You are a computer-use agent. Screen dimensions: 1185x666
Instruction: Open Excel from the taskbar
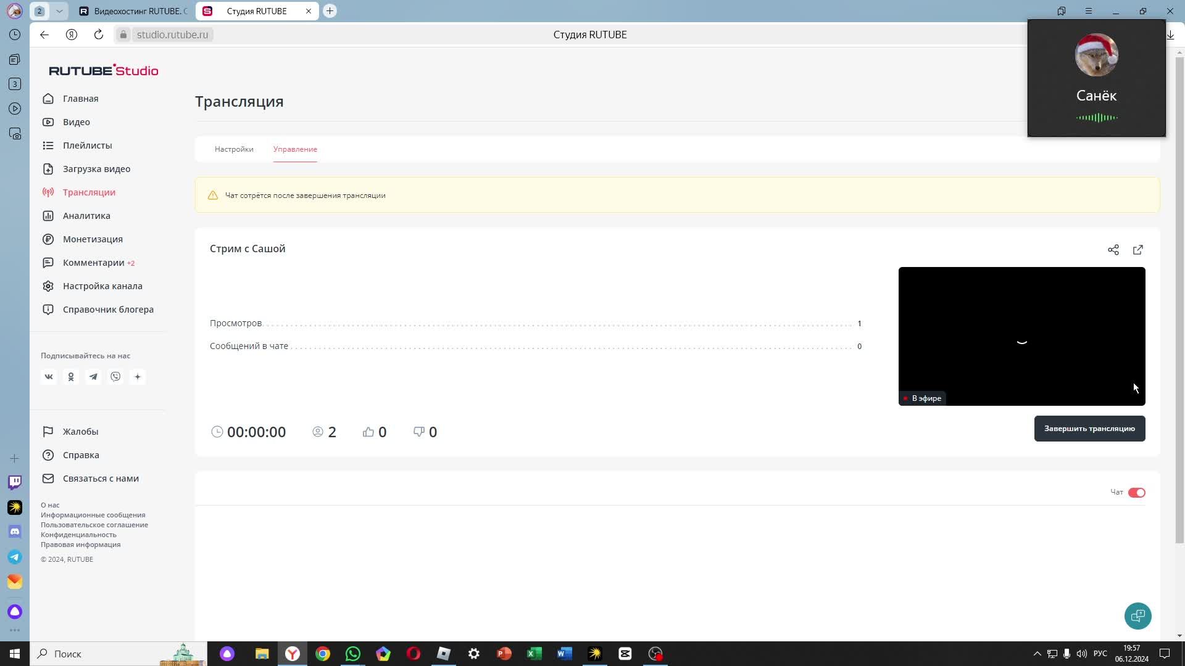[534, 654]
